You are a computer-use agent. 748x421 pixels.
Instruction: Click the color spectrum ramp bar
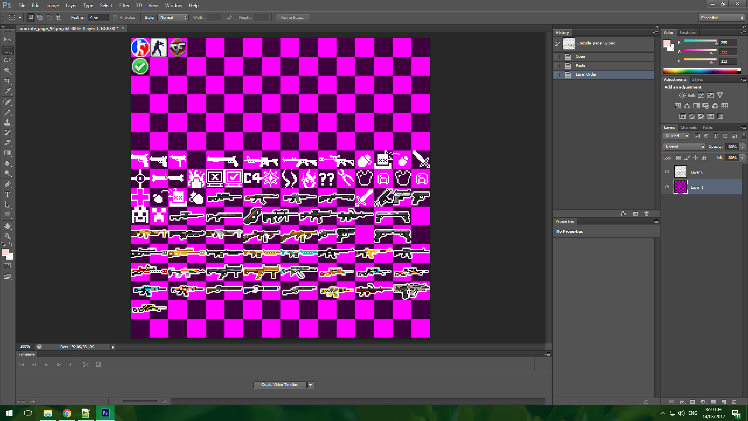pos(701,71)
